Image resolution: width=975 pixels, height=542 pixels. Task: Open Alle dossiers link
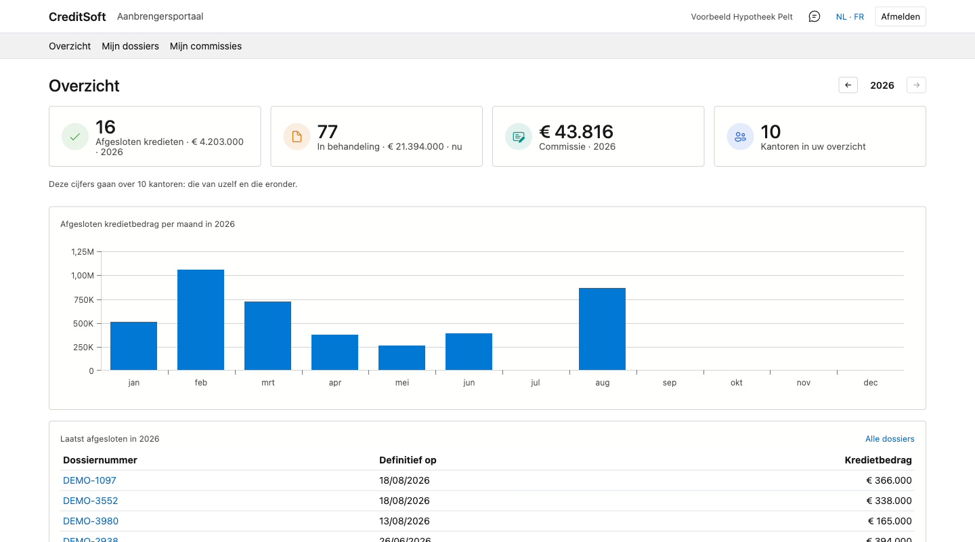[890, 439]
